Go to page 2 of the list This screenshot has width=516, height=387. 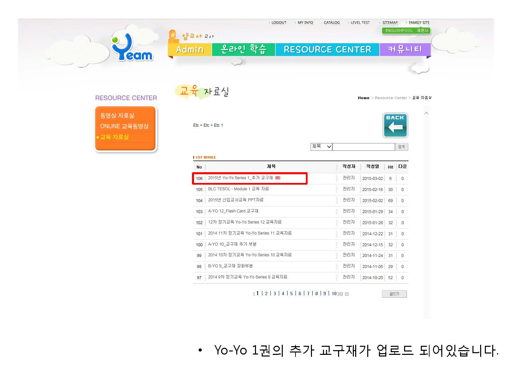pyautogui.click(x=266, y=294)
